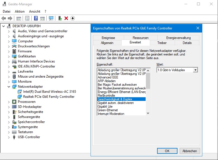Click the Audio, Video und Gamecontroller speaker icon
This screenshot has width=218, height=160.
(x=14, y=31)
